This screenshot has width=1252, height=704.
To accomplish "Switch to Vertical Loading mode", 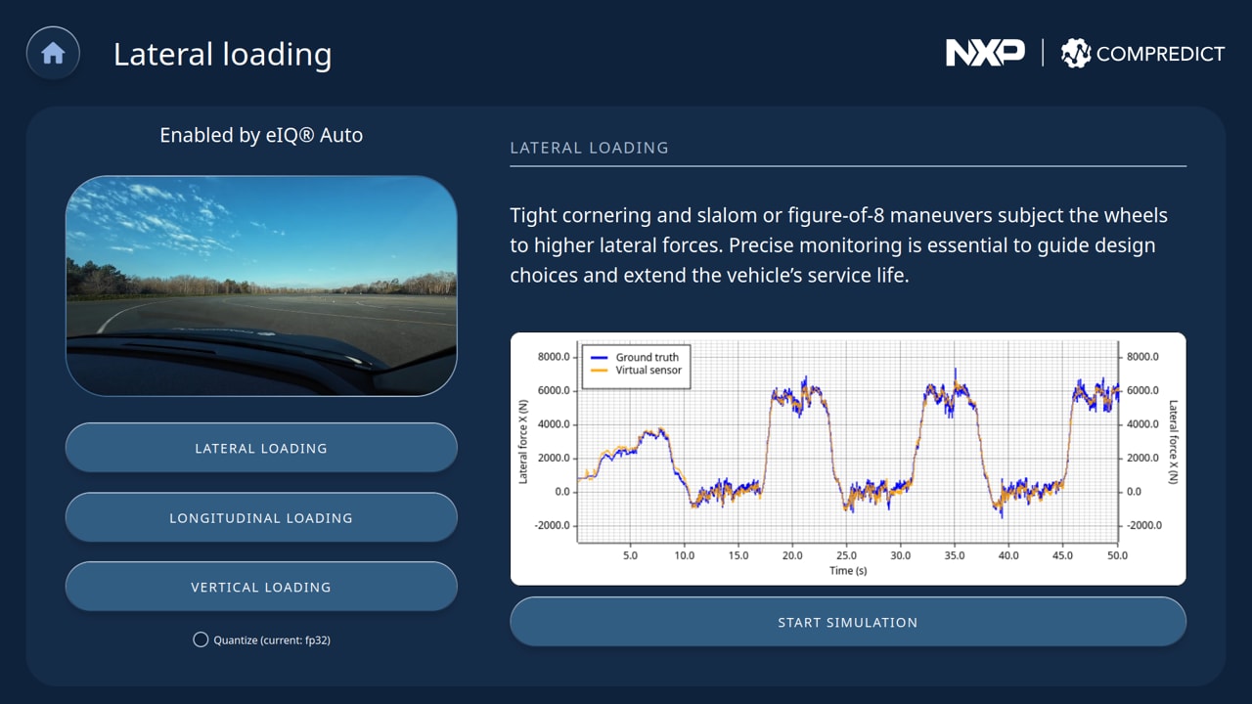I will click(x=261, y=587).
